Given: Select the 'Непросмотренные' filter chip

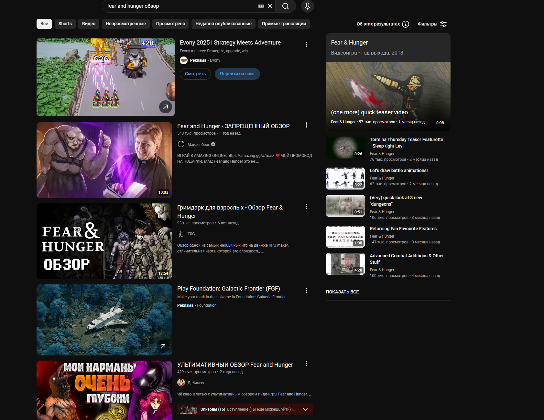Looking at the screenshot, I should pos(126,24).
